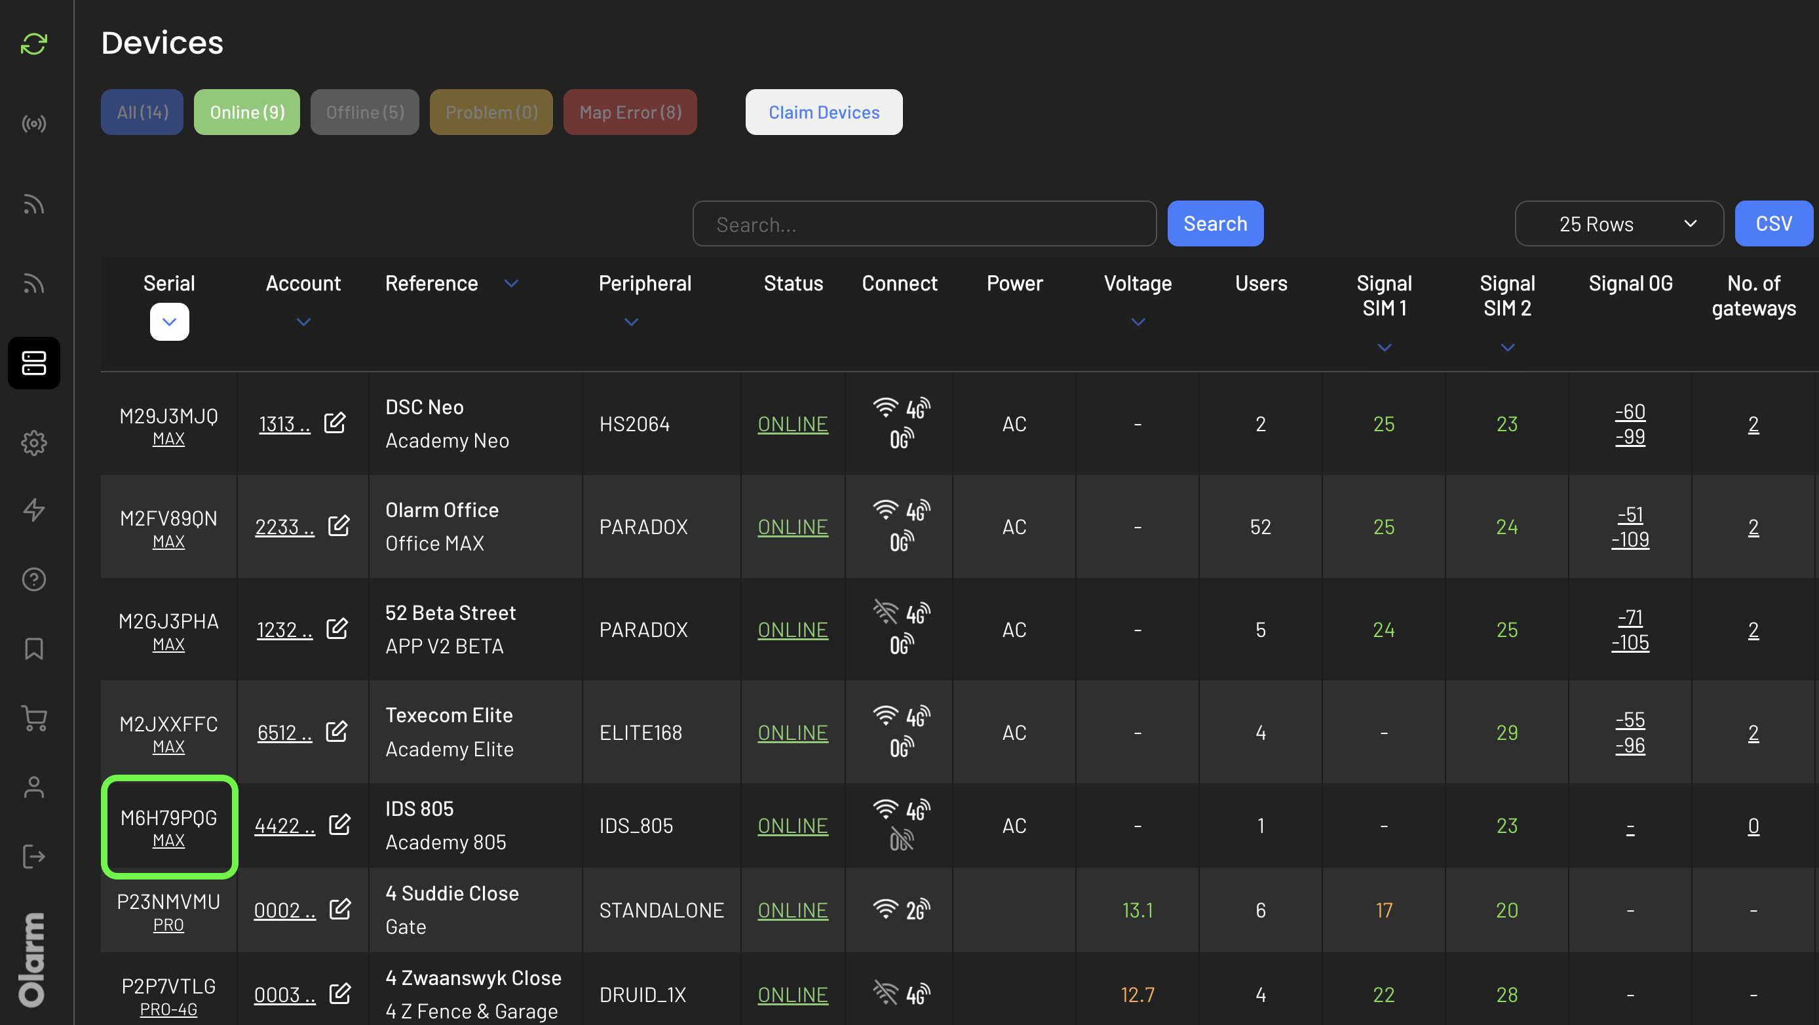
Task: Click the ELITE168 peripheral cell
Action: [x=640, y=733]
